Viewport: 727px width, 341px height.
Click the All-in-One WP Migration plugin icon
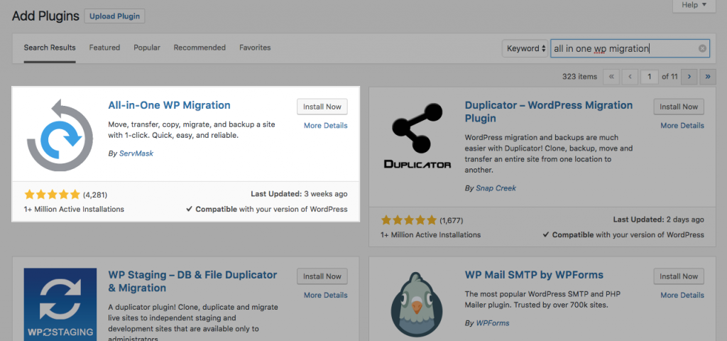coord(60,135)
